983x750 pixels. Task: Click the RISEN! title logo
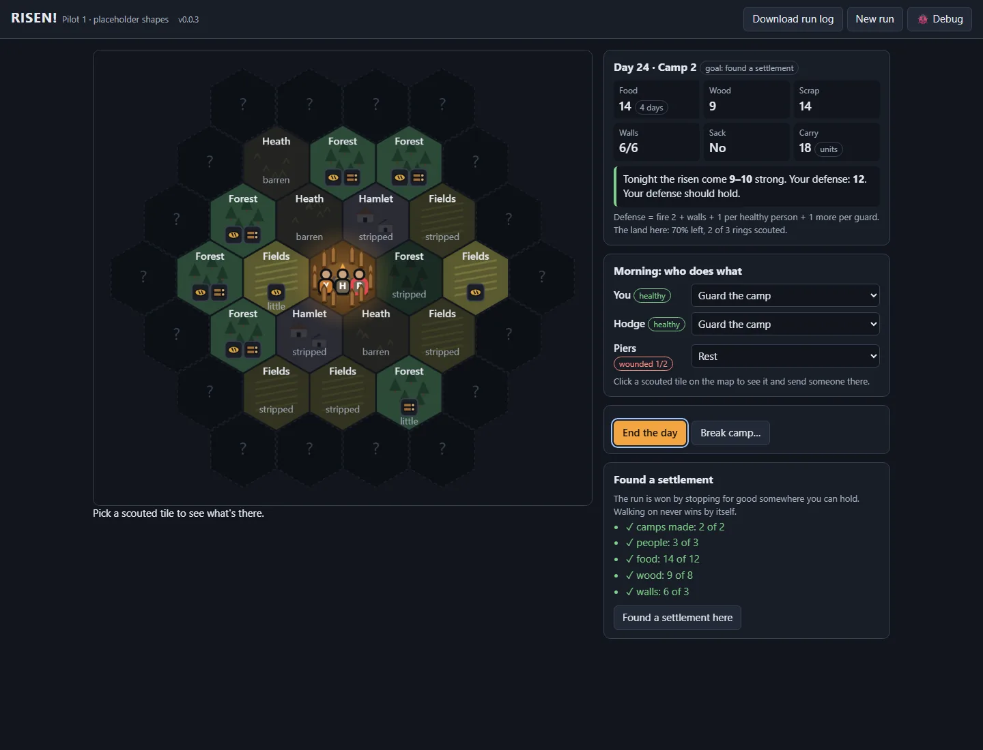pos(34,18)
